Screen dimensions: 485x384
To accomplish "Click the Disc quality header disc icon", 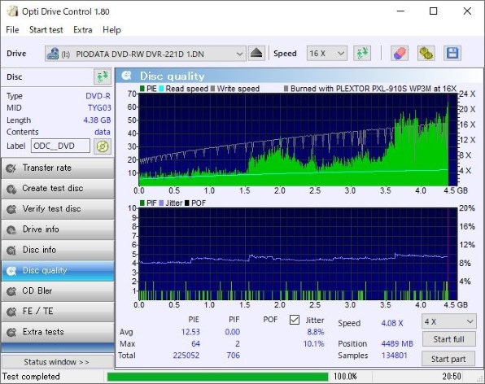I will point(126,76).
